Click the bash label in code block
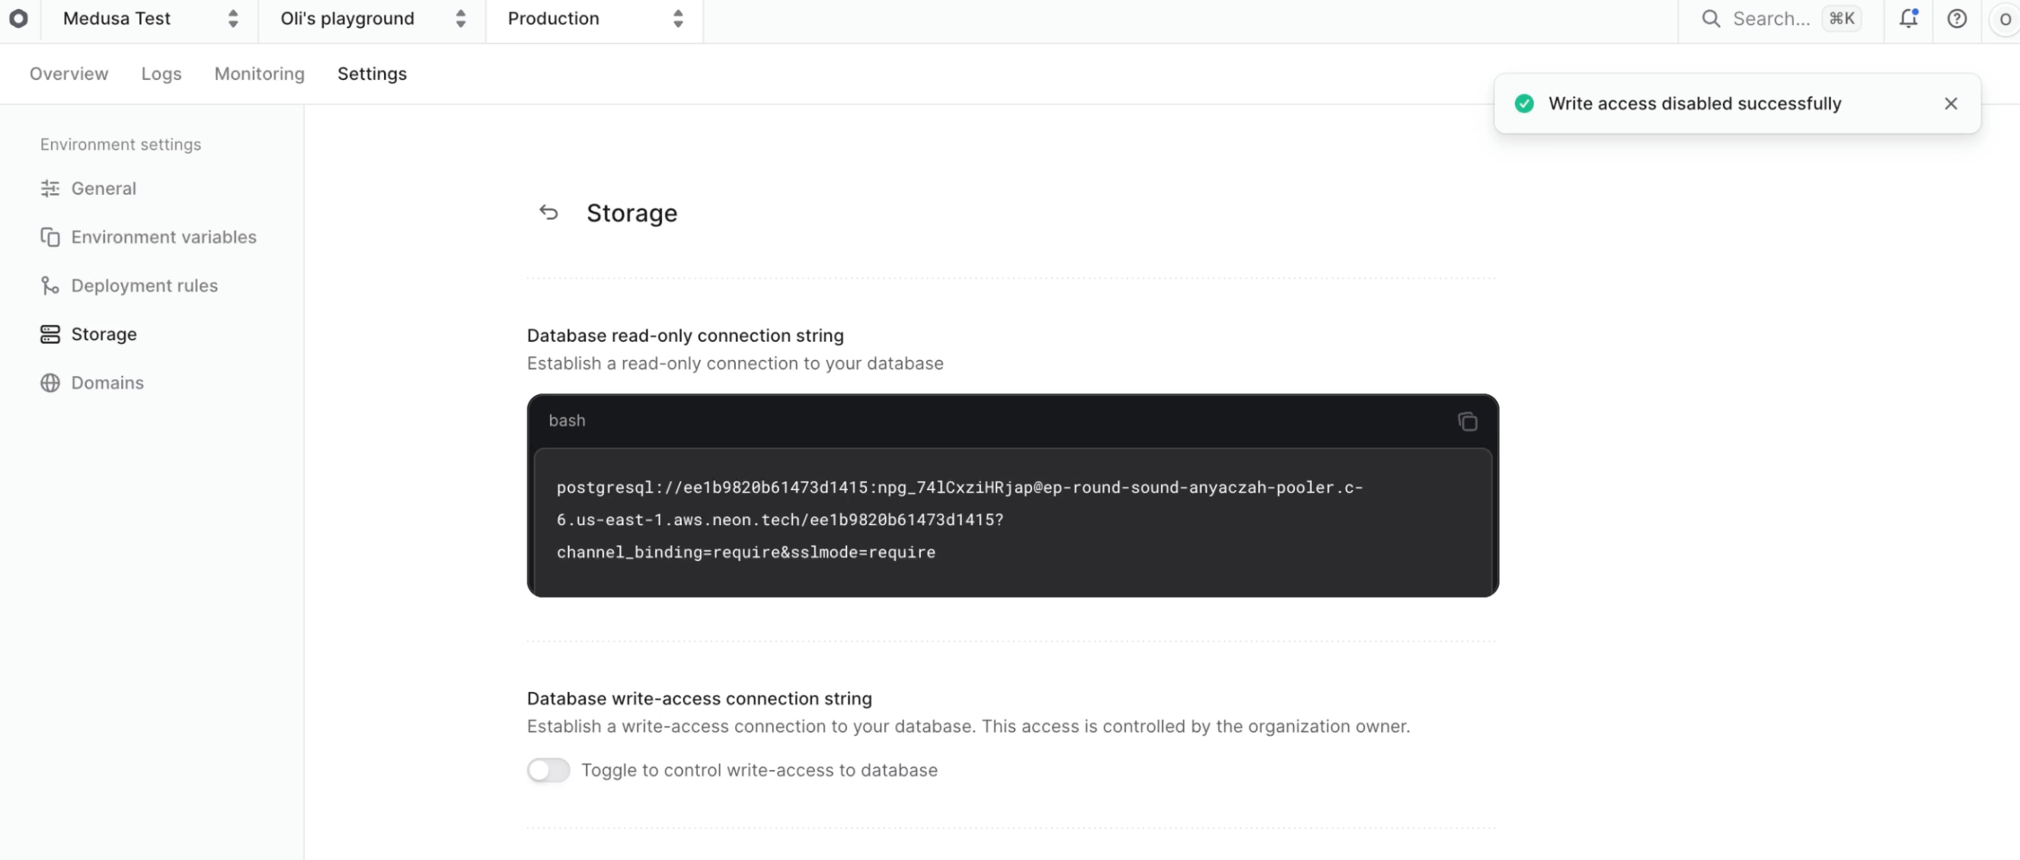This screenshot has width=2020, height=860. click(567, 421)
